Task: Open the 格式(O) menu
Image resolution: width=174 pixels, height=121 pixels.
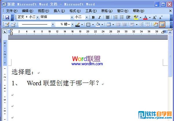Action: [x=75, y=11]
